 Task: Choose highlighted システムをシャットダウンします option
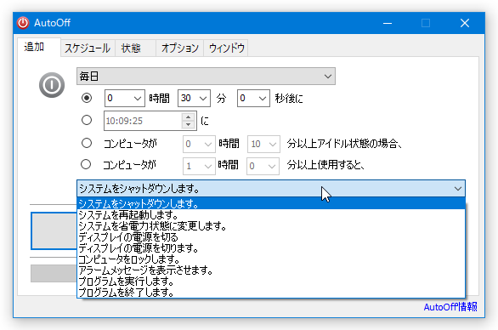pos(271,203)
